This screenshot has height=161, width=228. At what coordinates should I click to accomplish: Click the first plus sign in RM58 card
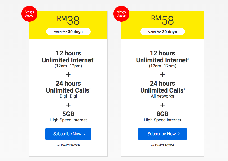point(163,75)
